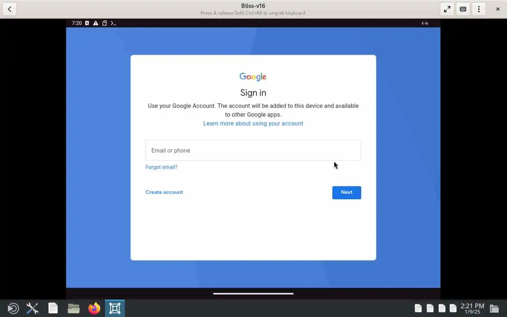Close the Bliss-v16 window
Image resolution: width=507 pixels, height=317 pixels.
[x=498, y=9]
